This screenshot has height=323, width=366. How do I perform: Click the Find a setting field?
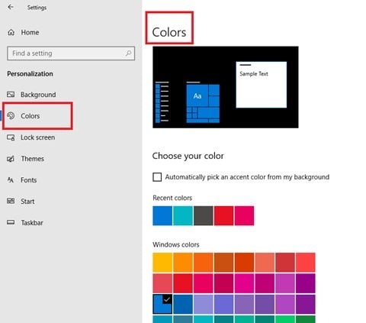point(71,53)
